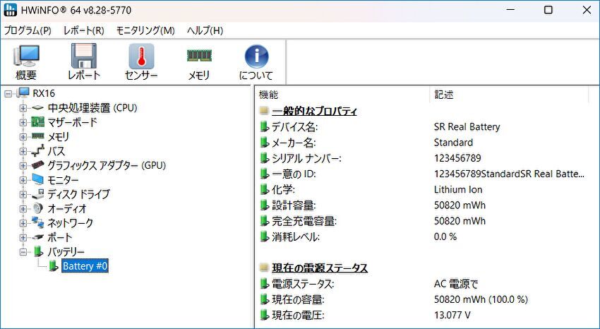Collapse the バッテリー tree node
Screen dimensions: 600x329
coord(23,252)
